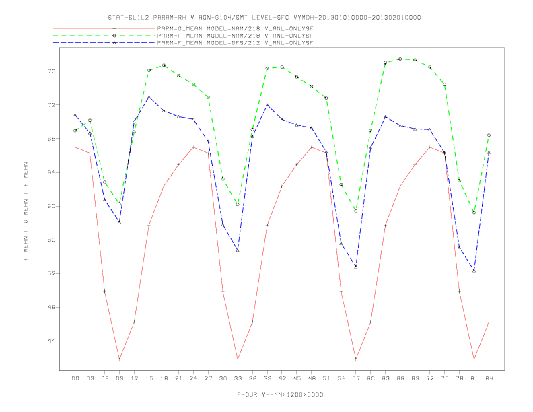Click the vertical axis label F_MEAN | O_MEAN | F_MEAN
The image size is (533, 412).
26,211
